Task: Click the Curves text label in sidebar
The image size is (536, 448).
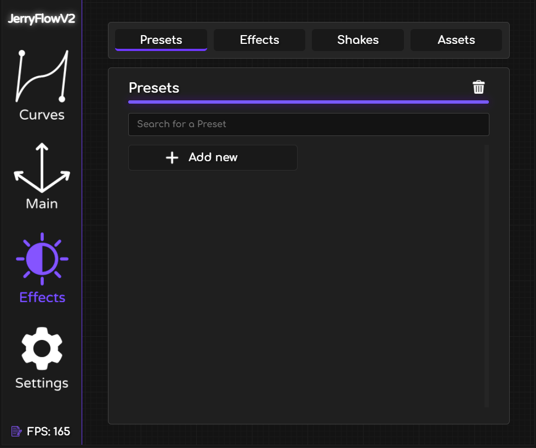Action: 42,115
